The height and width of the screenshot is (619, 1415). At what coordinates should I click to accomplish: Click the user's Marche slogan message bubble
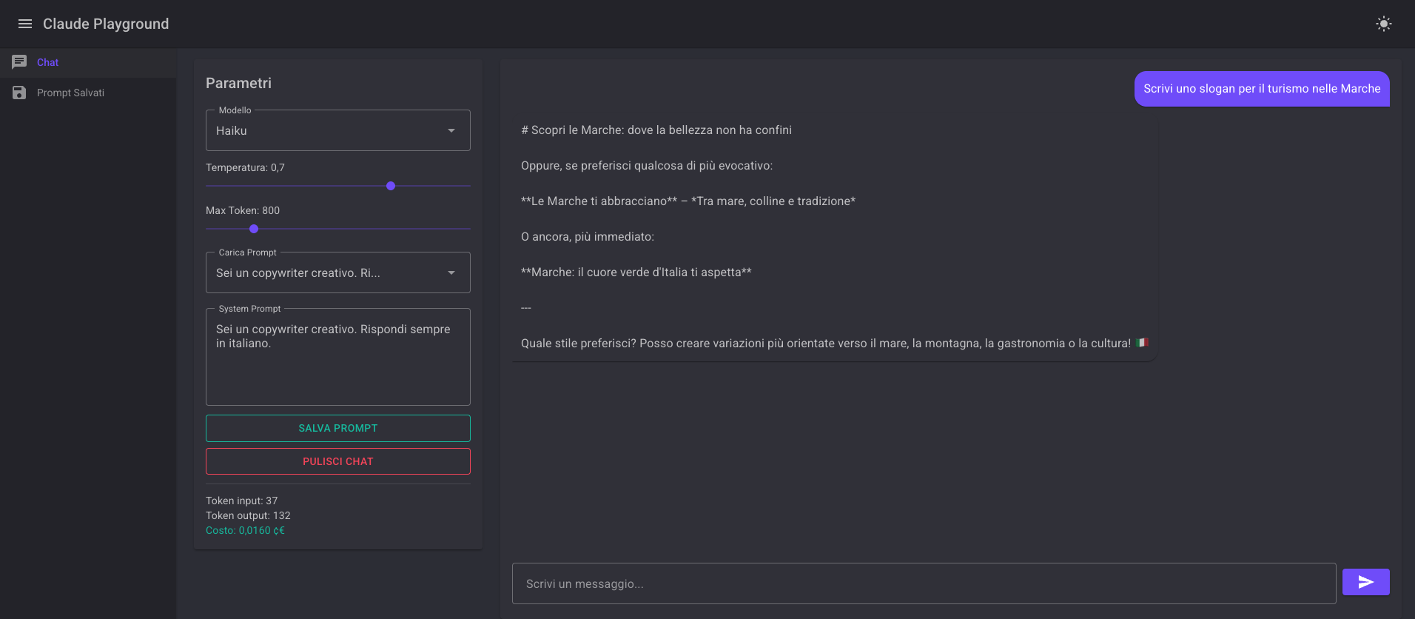click(x=1261, y=89)
